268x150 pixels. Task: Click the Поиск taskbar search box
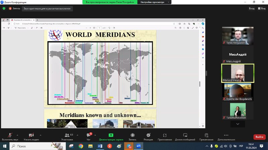pos(38,146)
